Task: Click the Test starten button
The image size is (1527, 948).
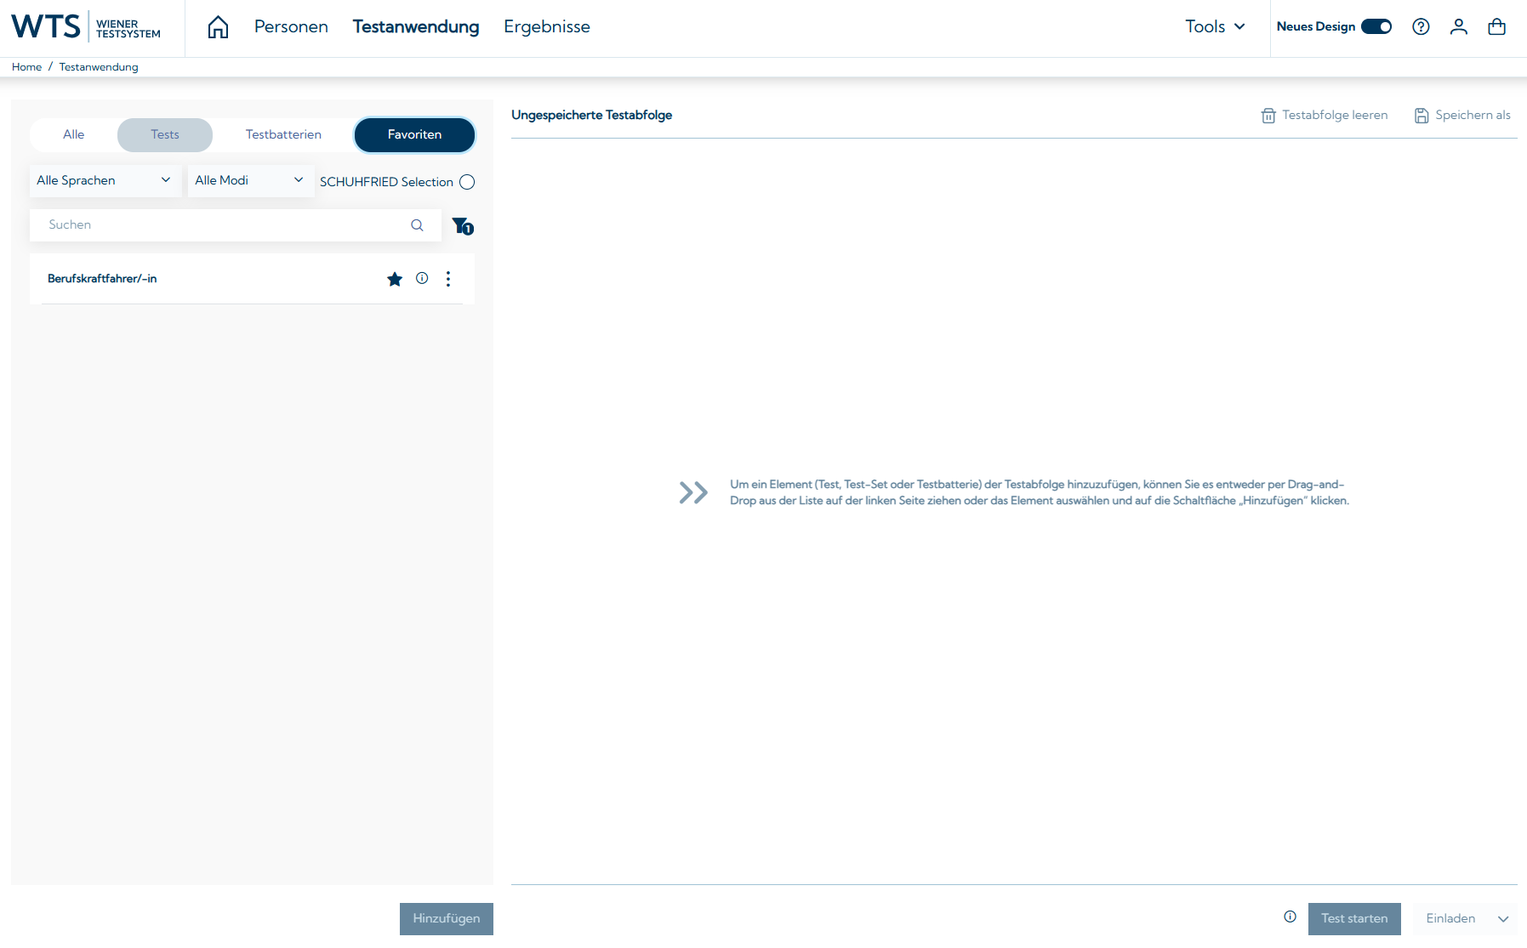Action: [x=1354, y=918]
